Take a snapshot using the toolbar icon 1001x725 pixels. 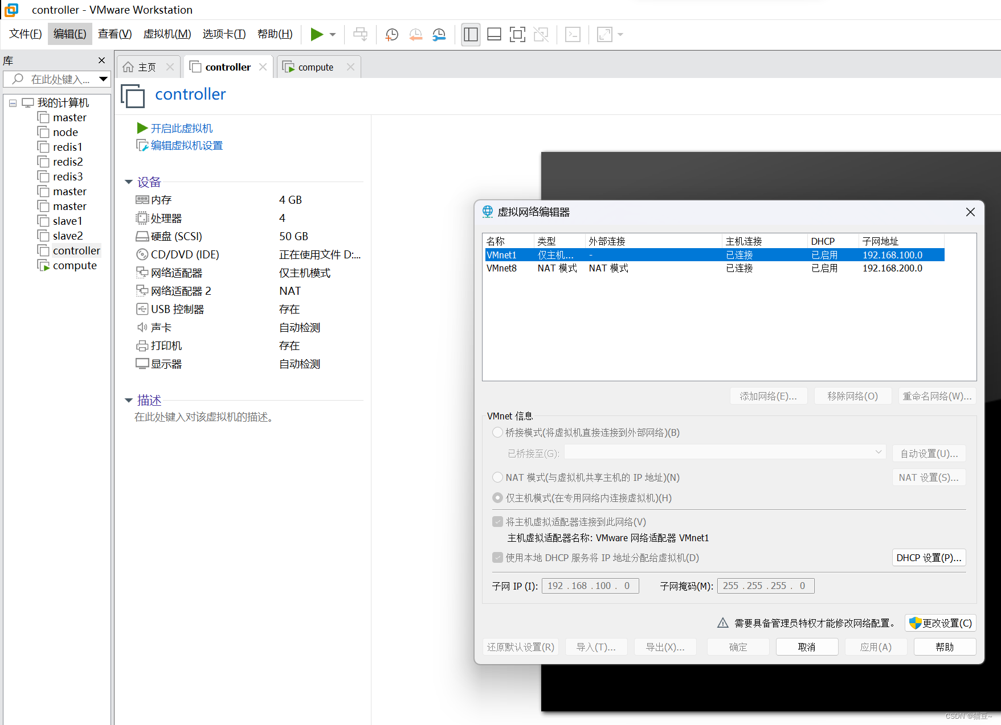pyautogui.click(x=391, y=35)
